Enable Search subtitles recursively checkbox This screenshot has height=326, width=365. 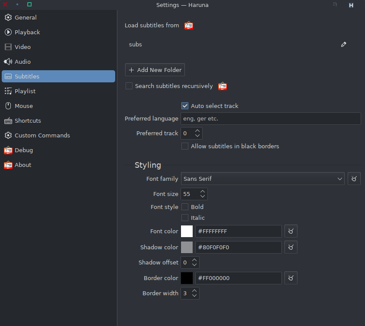(129, 86)
